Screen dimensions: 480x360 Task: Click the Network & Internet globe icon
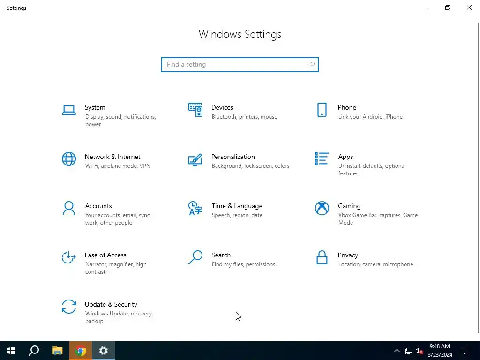coord(69,159)
